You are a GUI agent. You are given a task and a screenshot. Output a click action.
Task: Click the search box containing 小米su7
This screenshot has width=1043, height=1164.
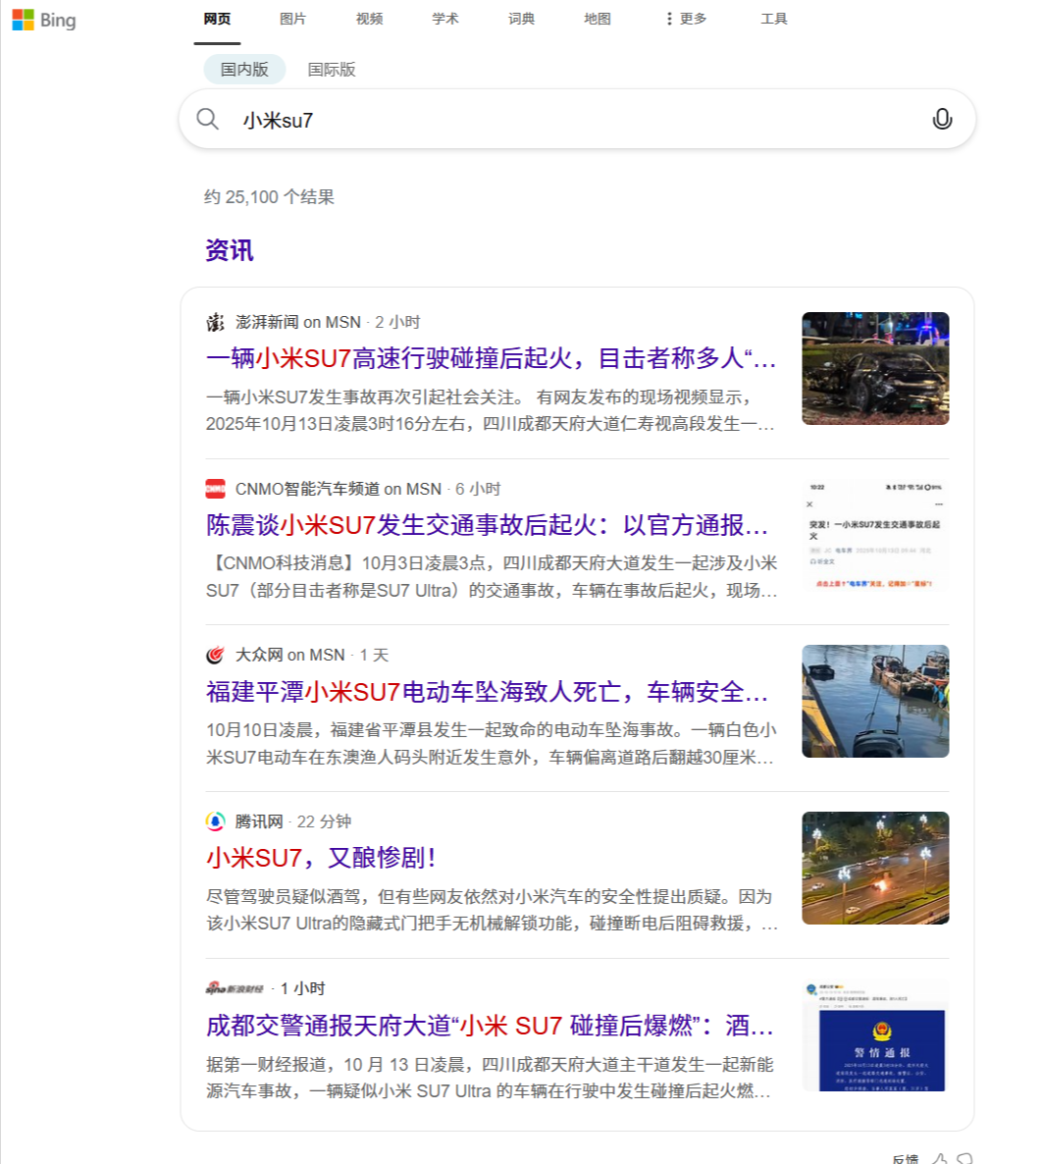[x=569, y=120]
